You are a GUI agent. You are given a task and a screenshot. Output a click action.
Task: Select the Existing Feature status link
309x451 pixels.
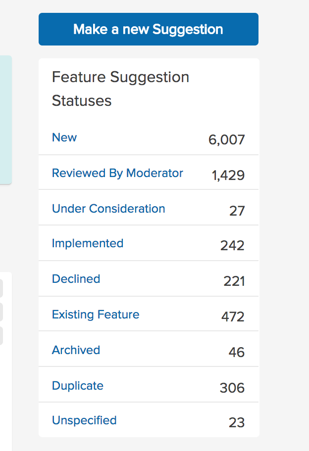coord(96,315)
